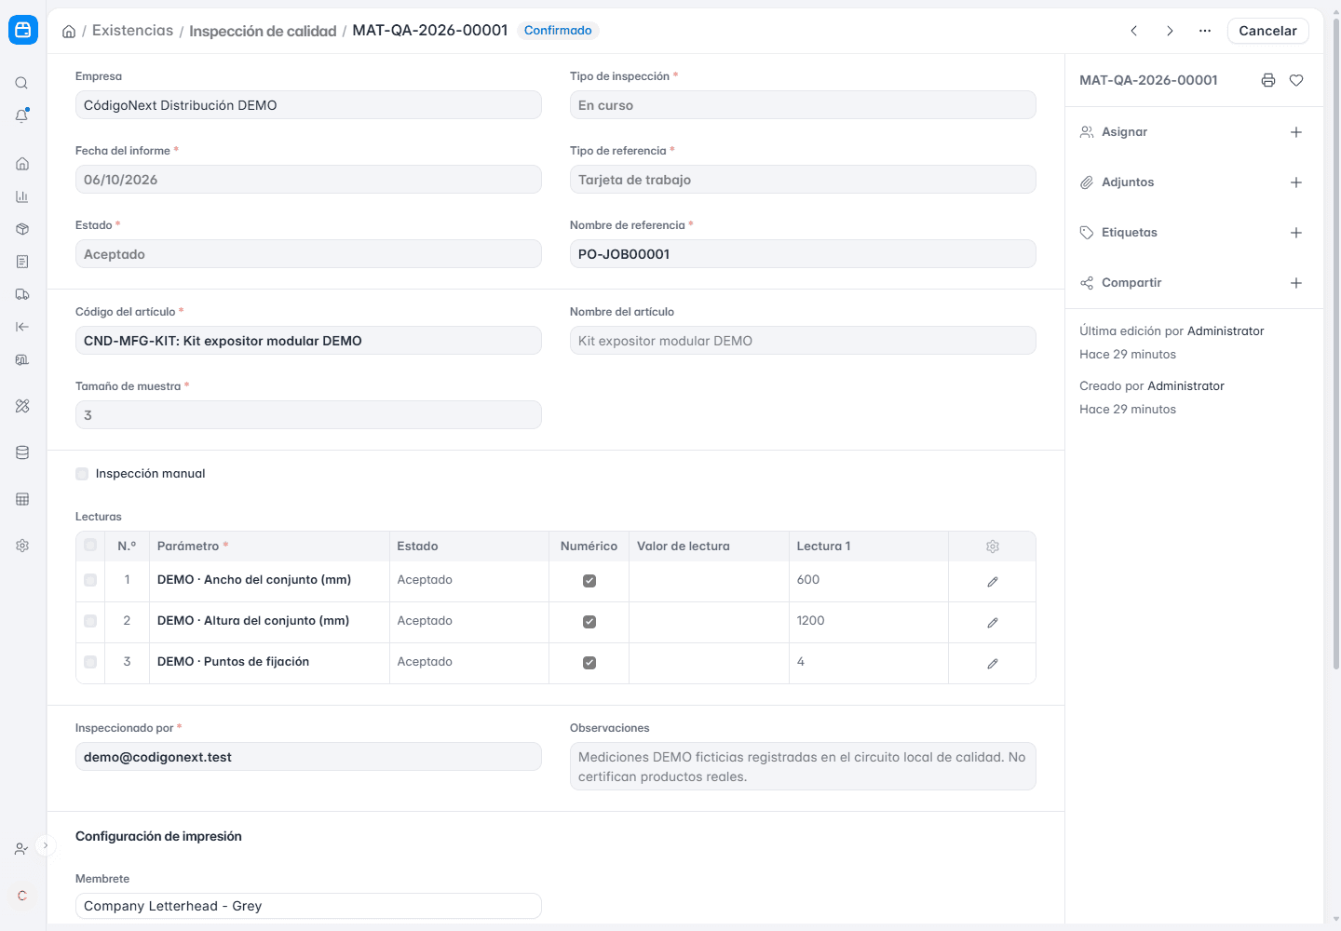
Task: Add assignment with Asignar plus
Action: pos(1296,132)
